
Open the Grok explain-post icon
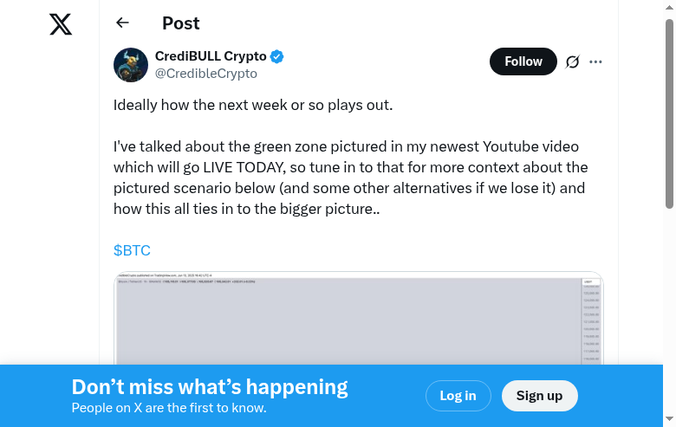(x=572, y=61)
